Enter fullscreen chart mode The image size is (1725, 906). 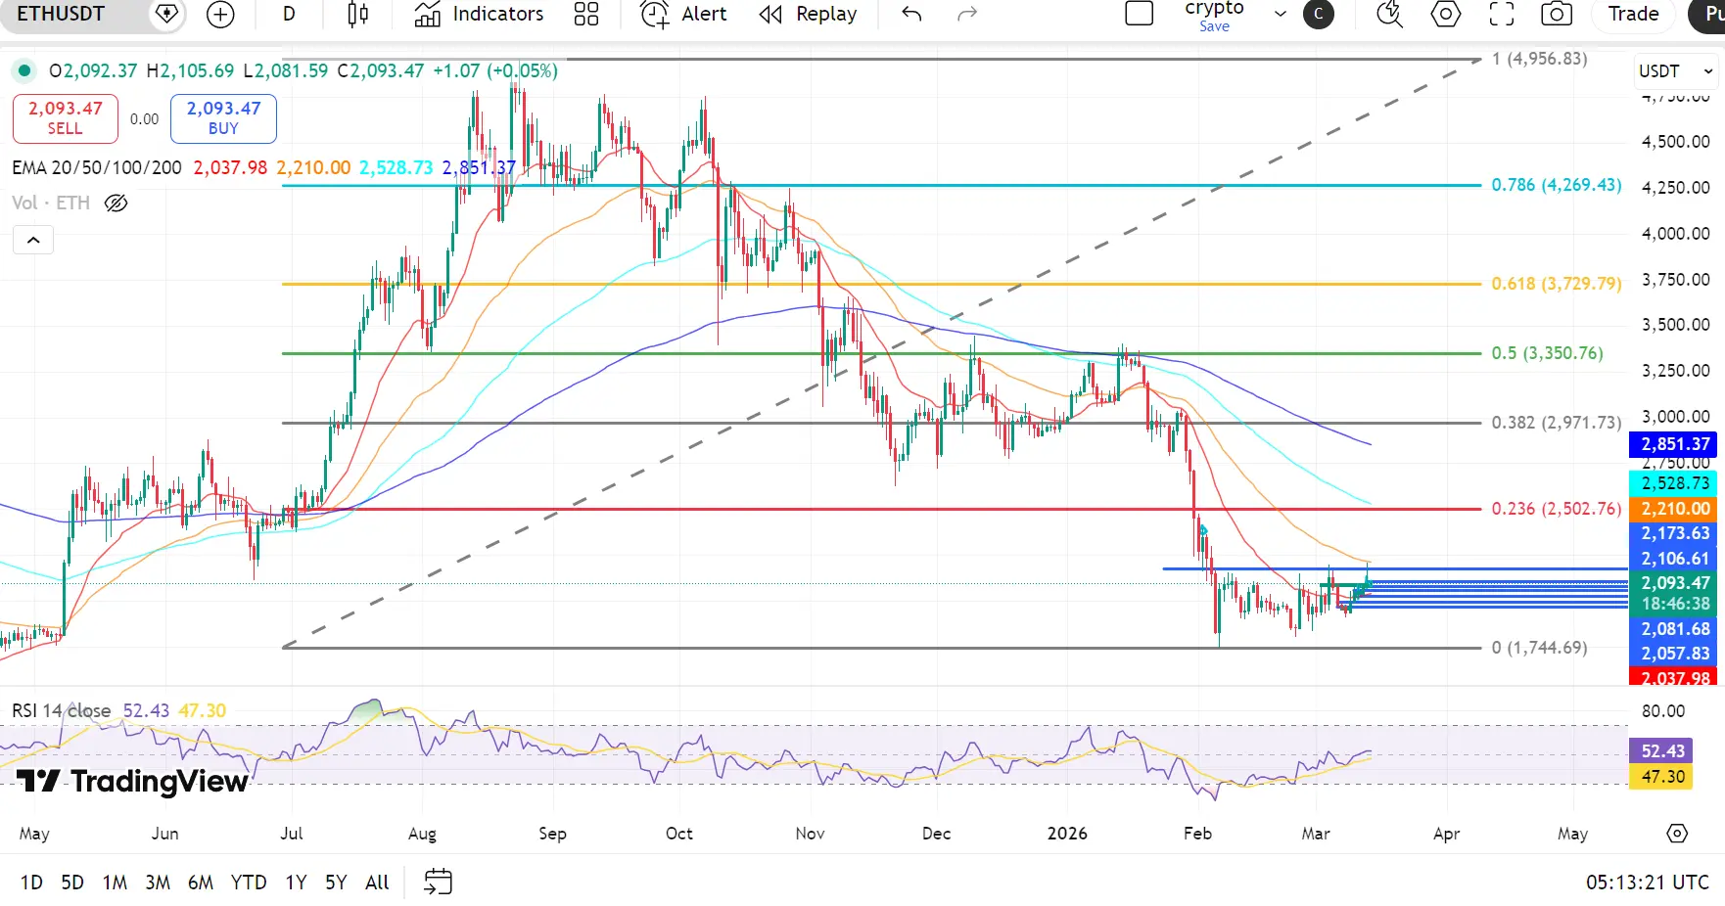[x=1501, y=14]
